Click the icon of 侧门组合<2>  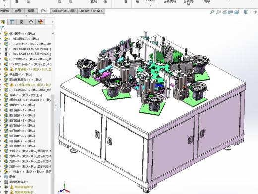(x=6, y=136)
